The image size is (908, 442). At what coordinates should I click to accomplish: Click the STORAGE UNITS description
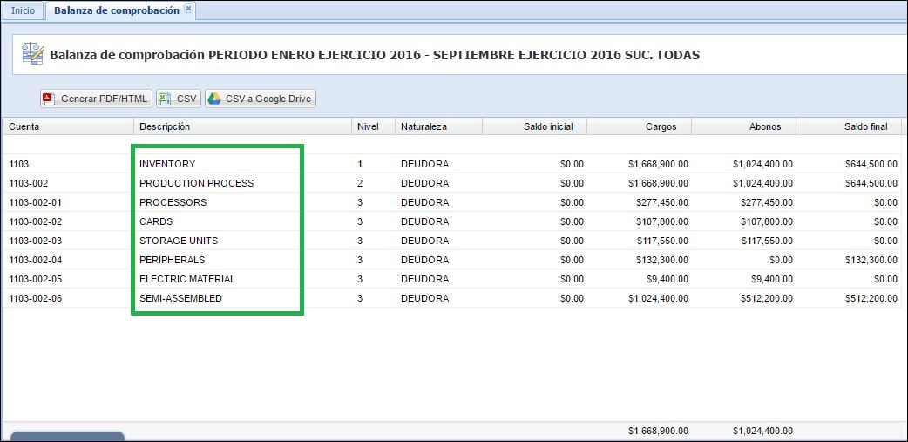point(179,241)
